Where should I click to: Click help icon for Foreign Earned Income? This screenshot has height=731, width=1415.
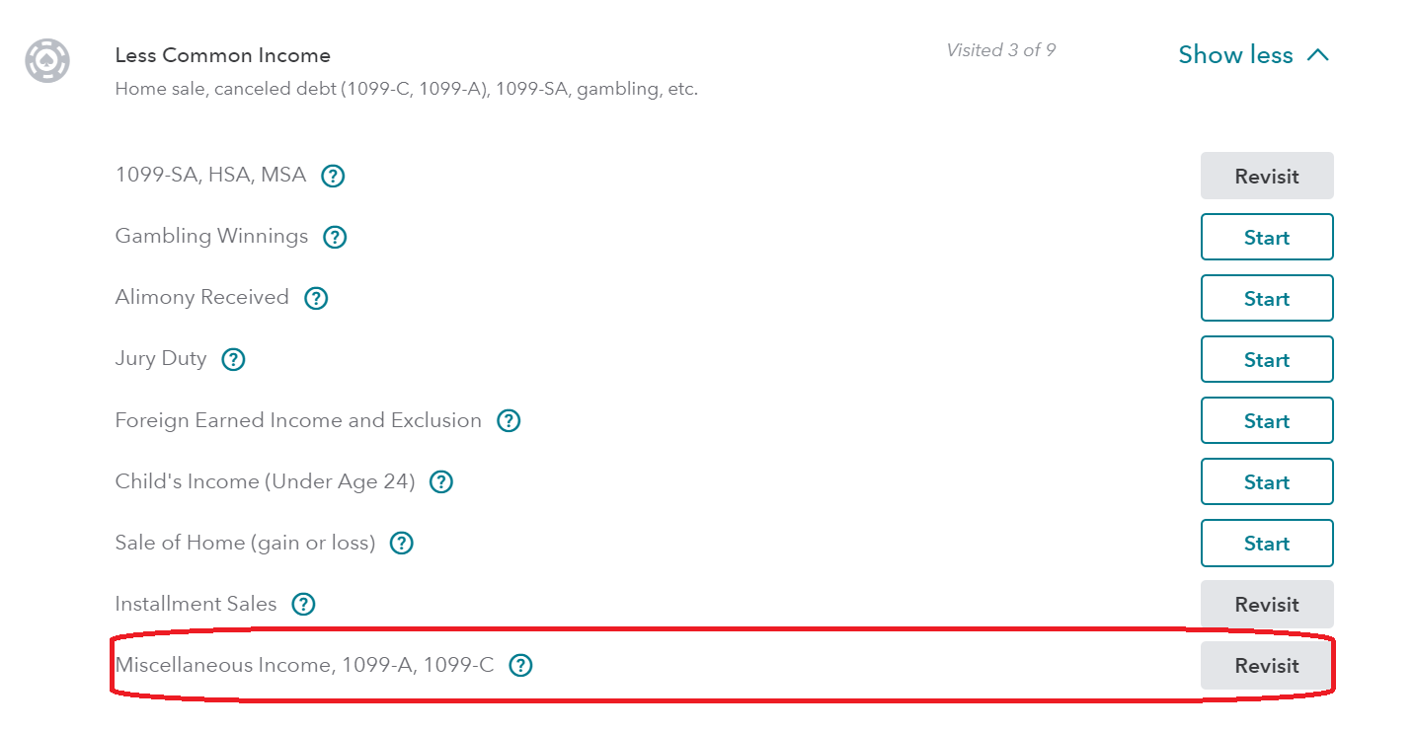pyautogui.click(x=509, y=421)
